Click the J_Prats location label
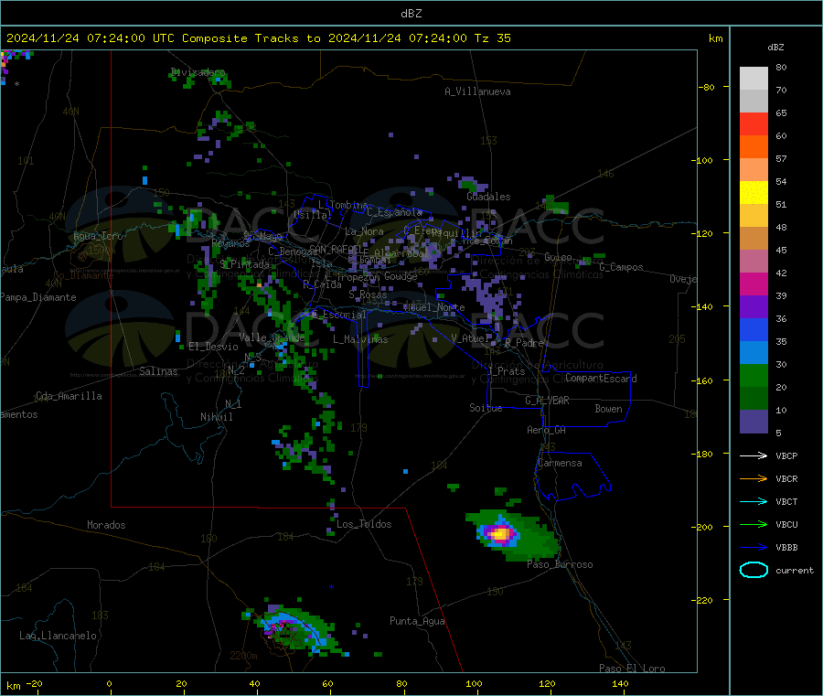The image size is (823, 696). [506, 370]
